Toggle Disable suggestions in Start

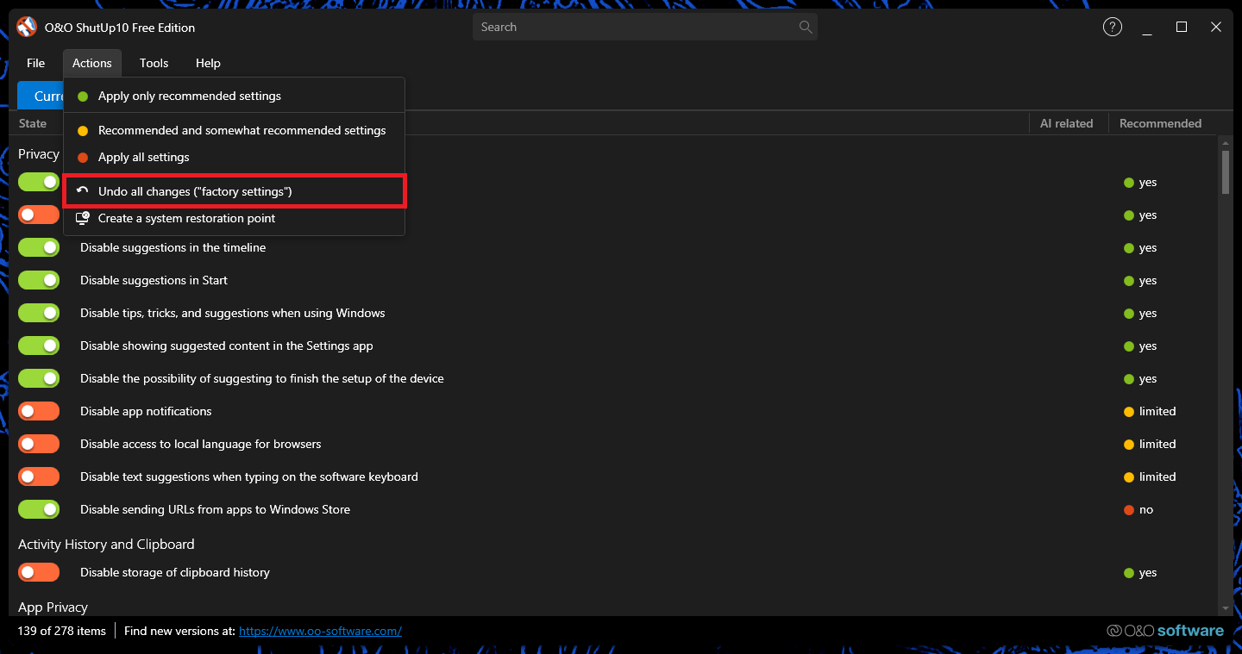(39, 280)
